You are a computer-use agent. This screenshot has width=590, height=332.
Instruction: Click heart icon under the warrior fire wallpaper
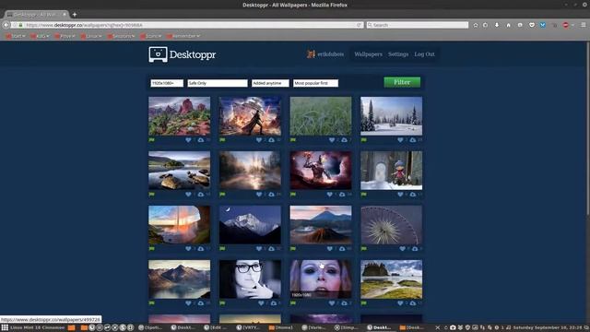259,140
